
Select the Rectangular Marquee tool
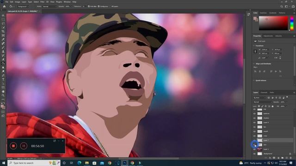point(3,19)
